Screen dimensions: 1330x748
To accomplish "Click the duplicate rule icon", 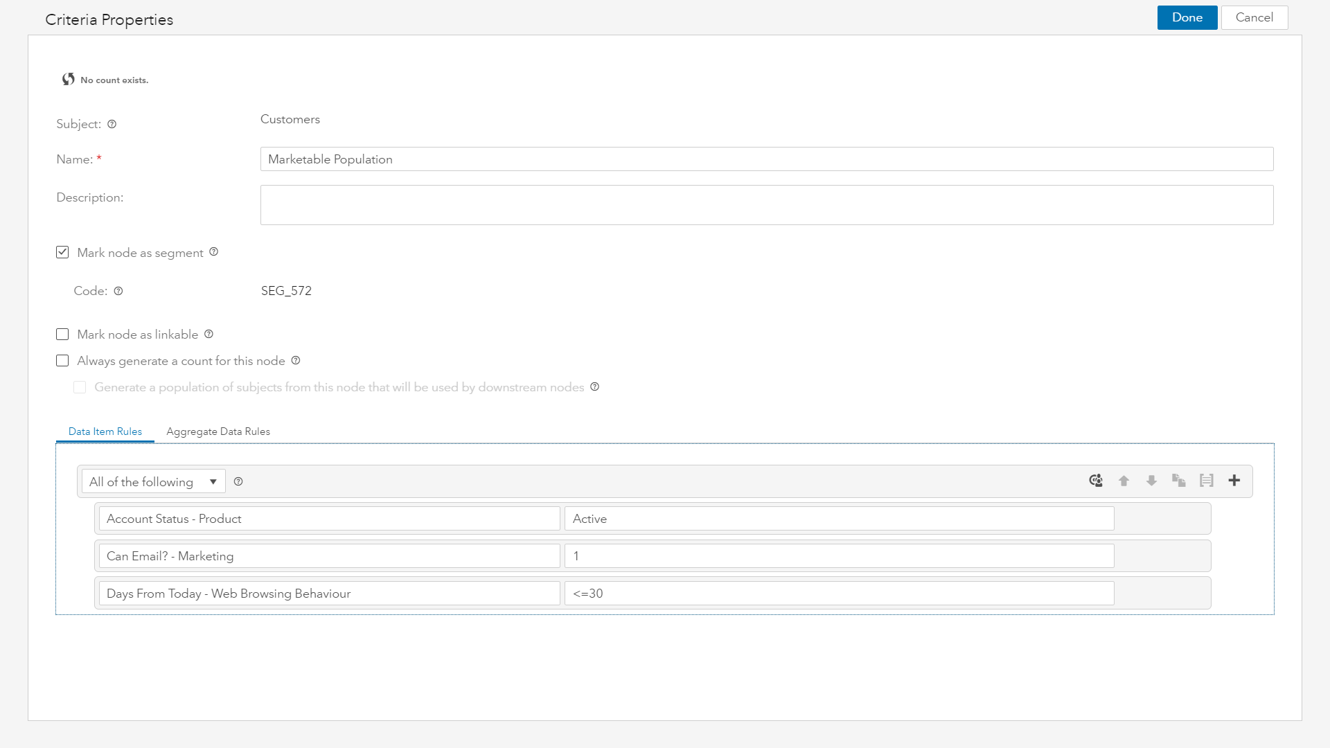I will (1179, 481).
